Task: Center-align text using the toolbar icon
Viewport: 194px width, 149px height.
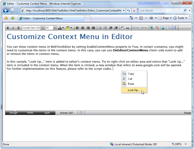Action: tap(83, 28)
